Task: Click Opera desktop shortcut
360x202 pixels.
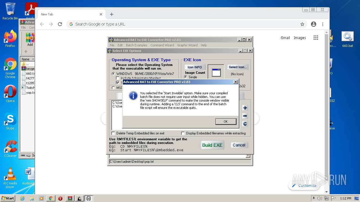Action: click(10, 94)
